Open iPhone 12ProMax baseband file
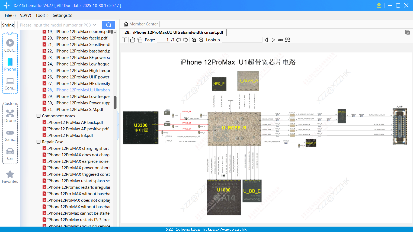 (x=76, y=51)
